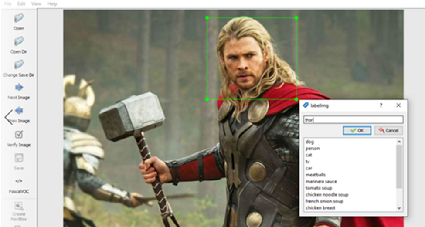Click label list scrollbar up arrow
This screenshot has height=227, width=425.
(x=399, y=142)
